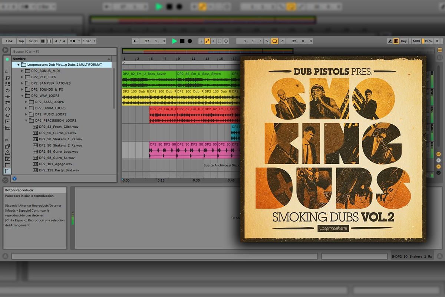Toggle the Loop switch
Viewport: 445px width, 297px height.
pos(275,41)
